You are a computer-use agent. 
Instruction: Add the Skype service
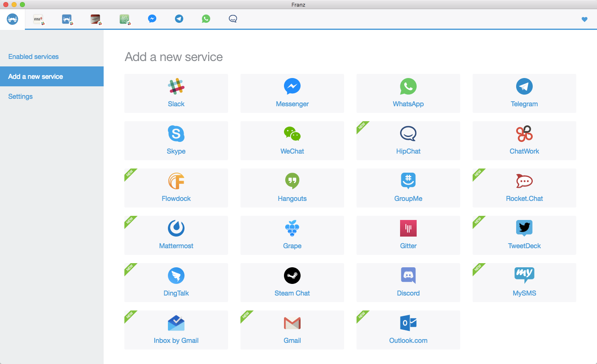click(x=176, y=141)
